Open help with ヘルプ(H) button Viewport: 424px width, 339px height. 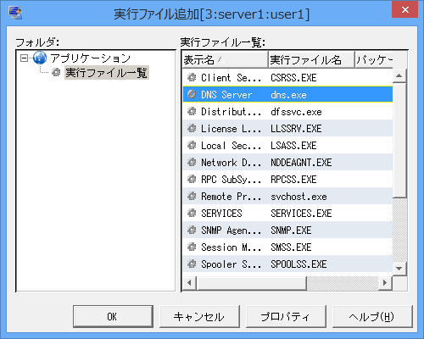[372, 316]
